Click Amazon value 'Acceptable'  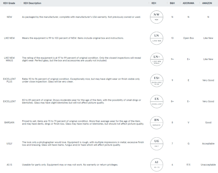point(208,144)
